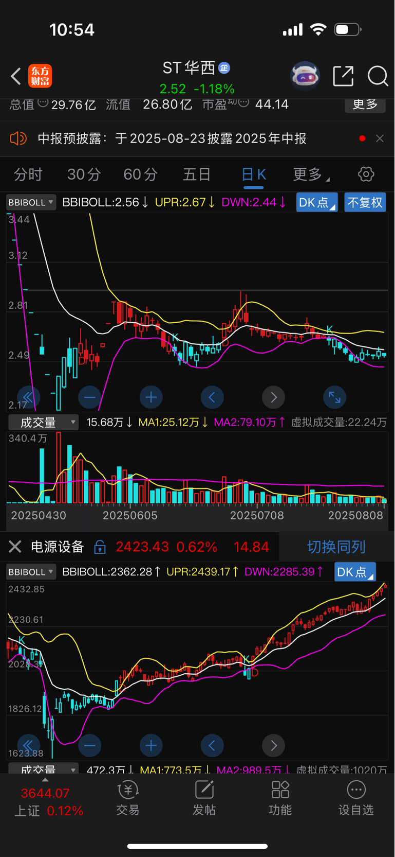This screenshot has width=395, height=857.
Task: Open BBIBOLL indicator dropdown for ST华西
Action: click(x=31, y=202)
